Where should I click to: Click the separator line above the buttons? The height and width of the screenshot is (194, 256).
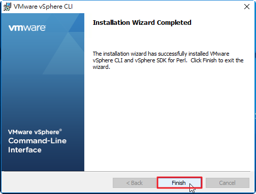[127, 172]
